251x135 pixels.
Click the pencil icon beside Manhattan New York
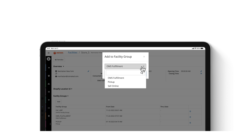click(x=88, y=71)
